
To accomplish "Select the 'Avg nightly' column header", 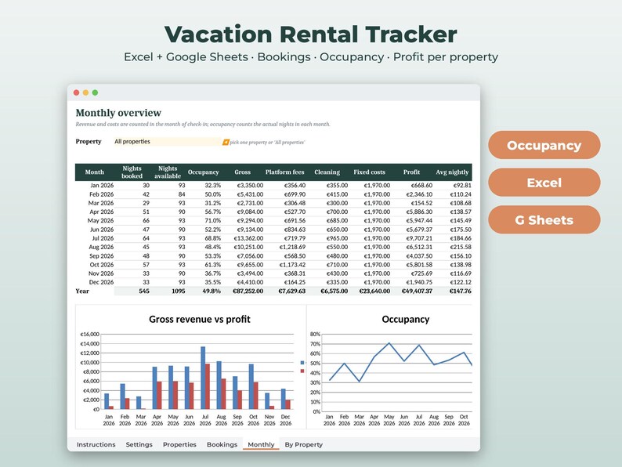I will tap(452, 172).
